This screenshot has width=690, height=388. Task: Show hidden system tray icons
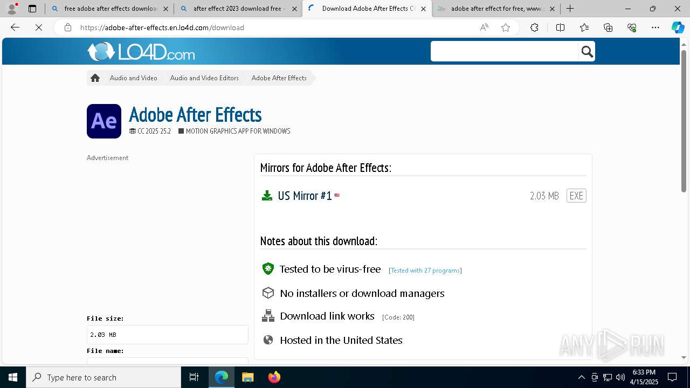[x=581, y=377]
